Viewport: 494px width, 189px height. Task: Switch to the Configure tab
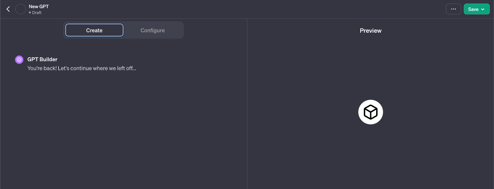pos(152,30)
